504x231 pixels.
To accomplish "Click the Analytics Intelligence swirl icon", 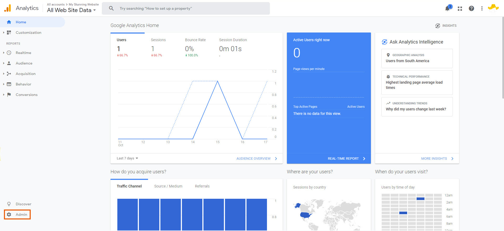I will point(385,42).
